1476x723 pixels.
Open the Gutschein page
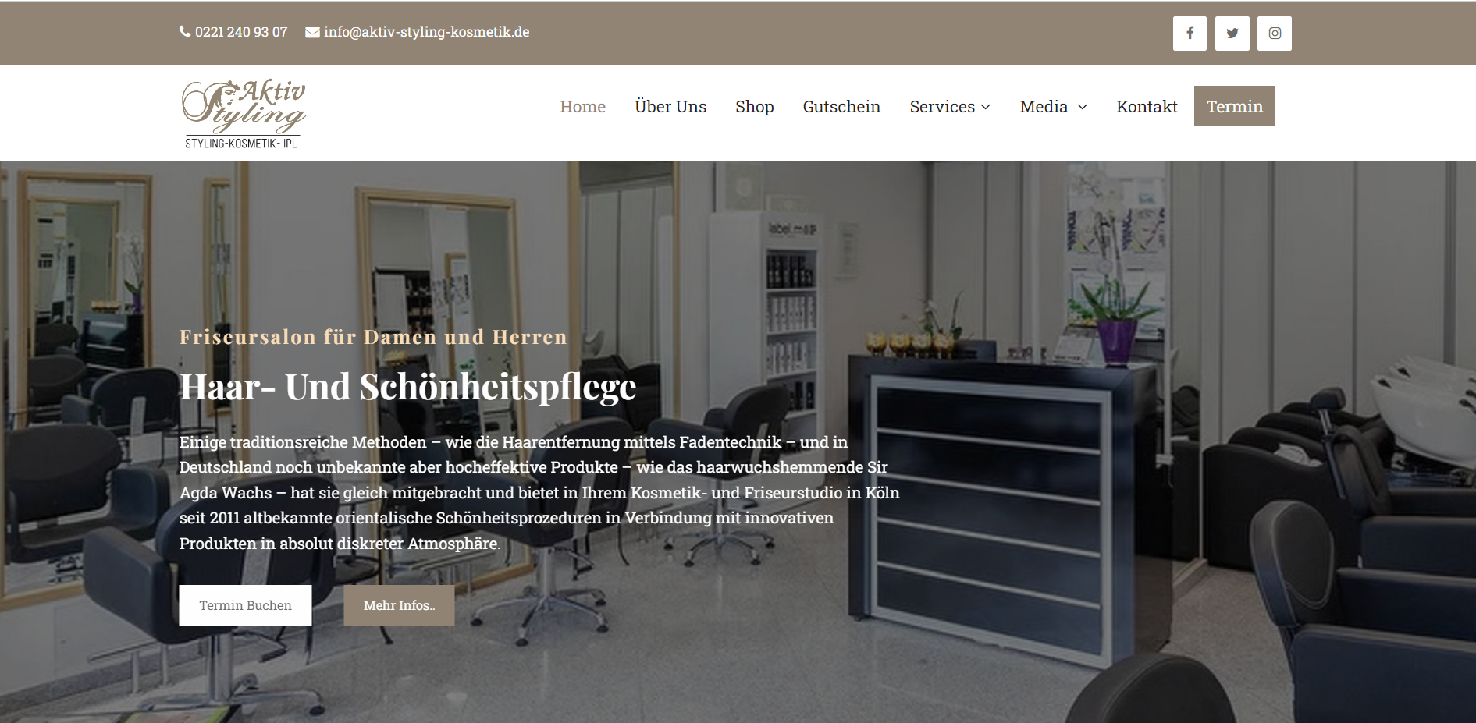point(841,107)
